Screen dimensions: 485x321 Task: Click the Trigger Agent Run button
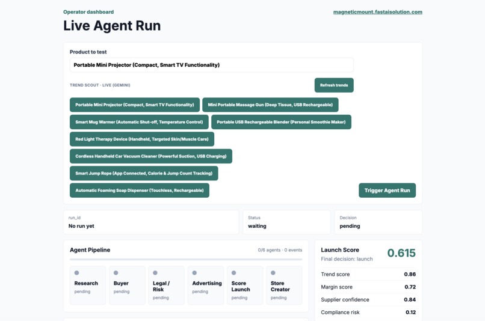pos(388,191)
